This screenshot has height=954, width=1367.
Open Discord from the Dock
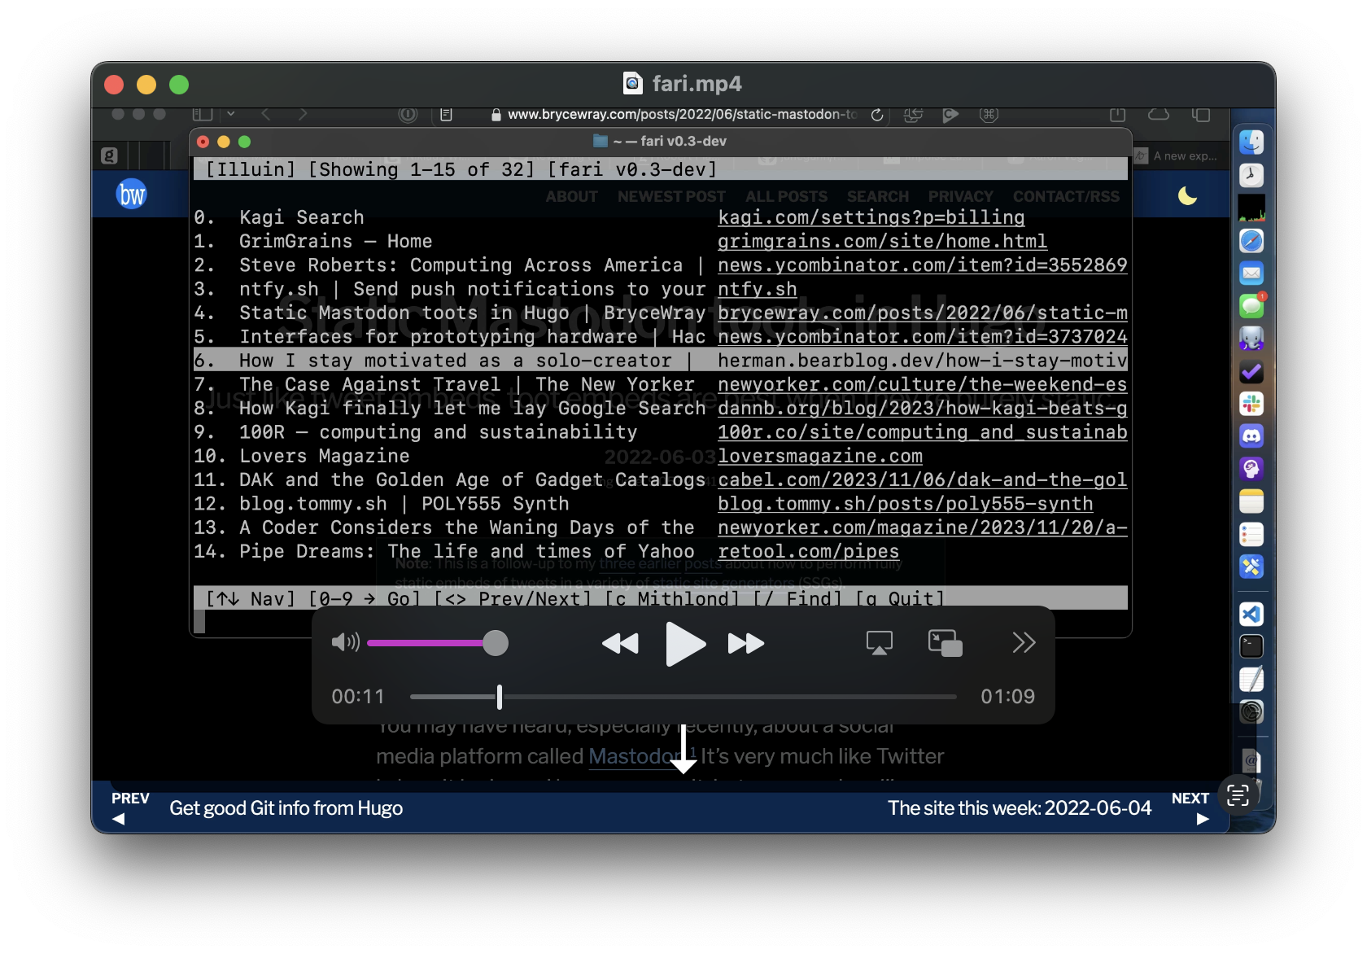[x=1251, y=436]
